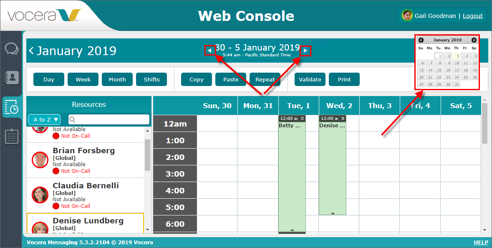
Task: Click mini calendar next month arrow
Action: pyautogui.click(x=474, y=40)
